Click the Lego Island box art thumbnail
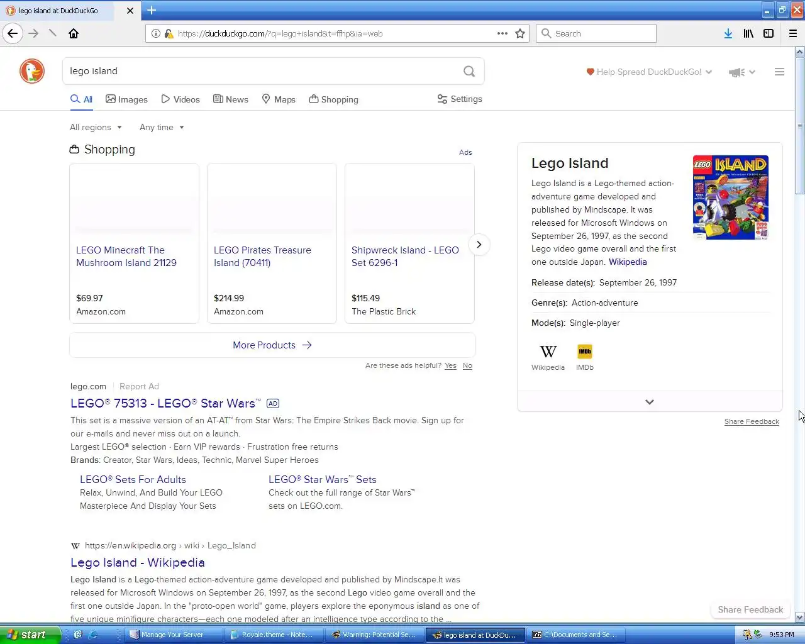805x644 pixels. click(731, 197)
